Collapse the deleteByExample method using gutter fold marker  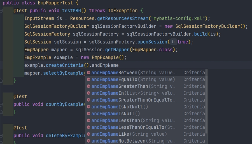(1, 136)
